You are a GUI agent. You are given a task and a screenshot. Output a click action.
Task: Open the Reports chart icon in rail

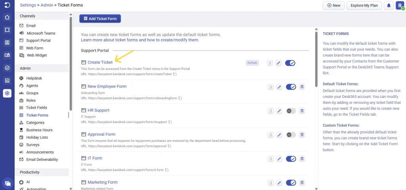pyautogui.click(x=7, y=81)
